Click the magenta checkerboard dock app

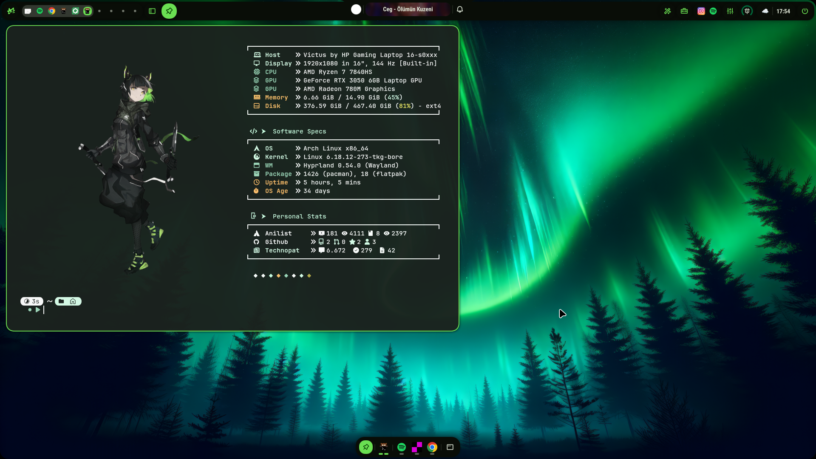click(x=416, y=447)
